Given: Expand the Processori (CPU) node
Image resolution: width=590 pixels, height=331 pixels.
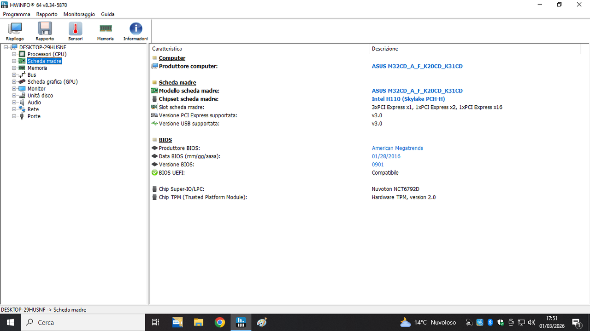Looking at the screenshot, I should (x=14, y=54).
